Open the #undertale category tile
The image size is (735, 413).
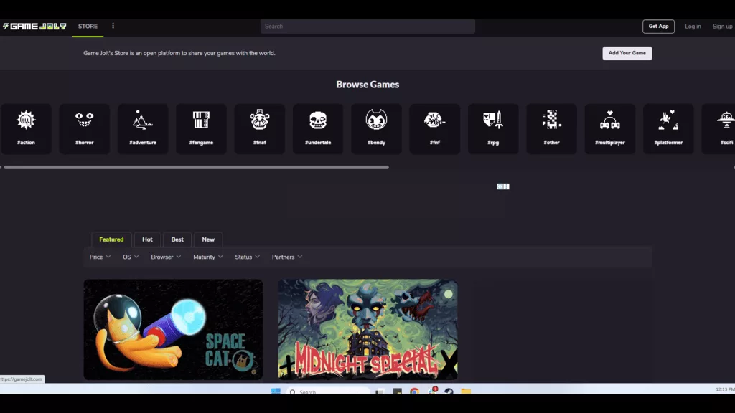click(318, 129)
